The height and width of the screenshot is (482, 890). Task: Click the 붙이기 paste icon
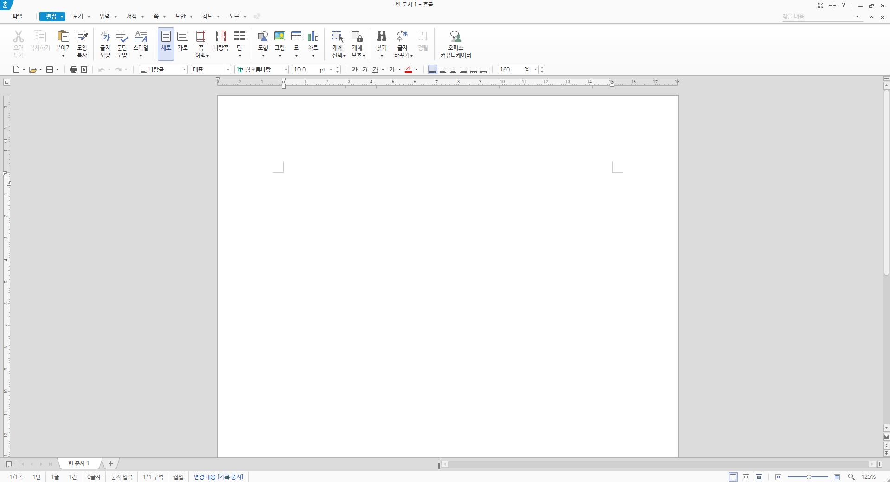(x=63, y=36)
